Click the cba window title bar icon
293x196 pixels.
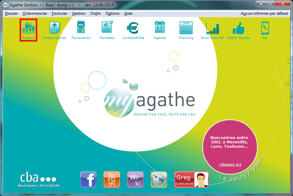[5, 5]
